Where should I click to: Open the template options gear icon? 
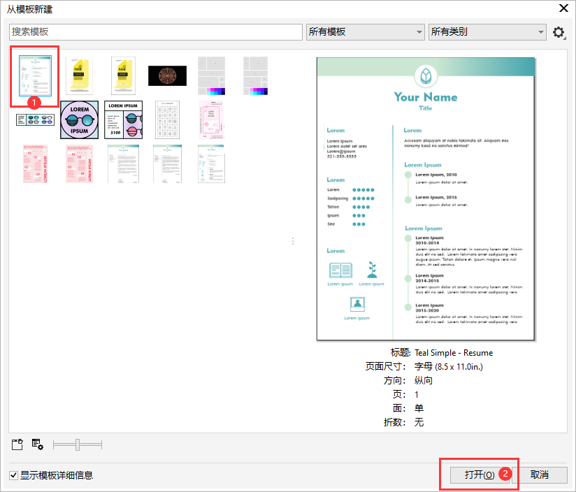click(559, 32)
